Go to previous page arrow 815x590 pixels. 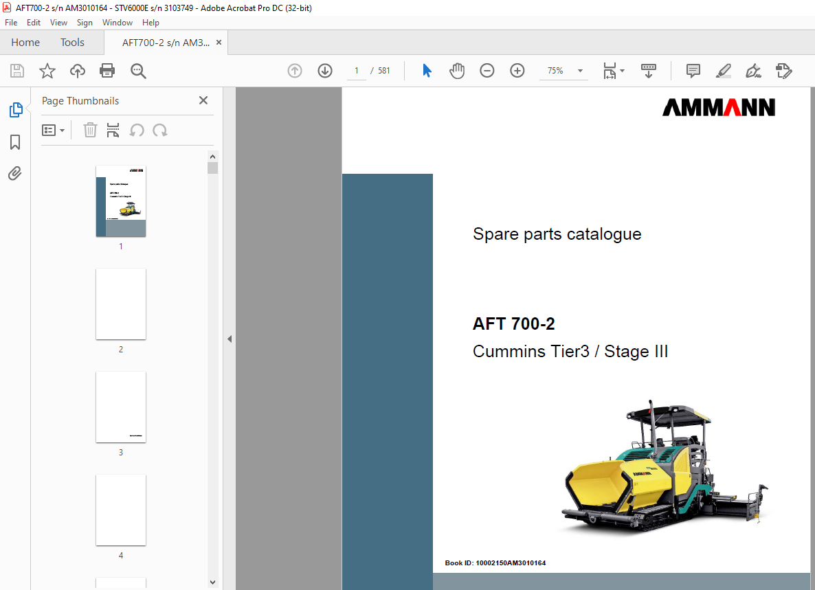click(x=295, y=71)
